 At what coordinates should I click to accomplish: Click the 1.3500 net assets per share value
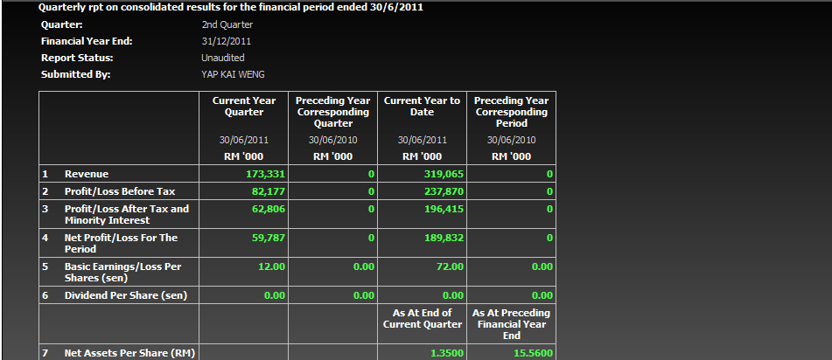point(447,353)
